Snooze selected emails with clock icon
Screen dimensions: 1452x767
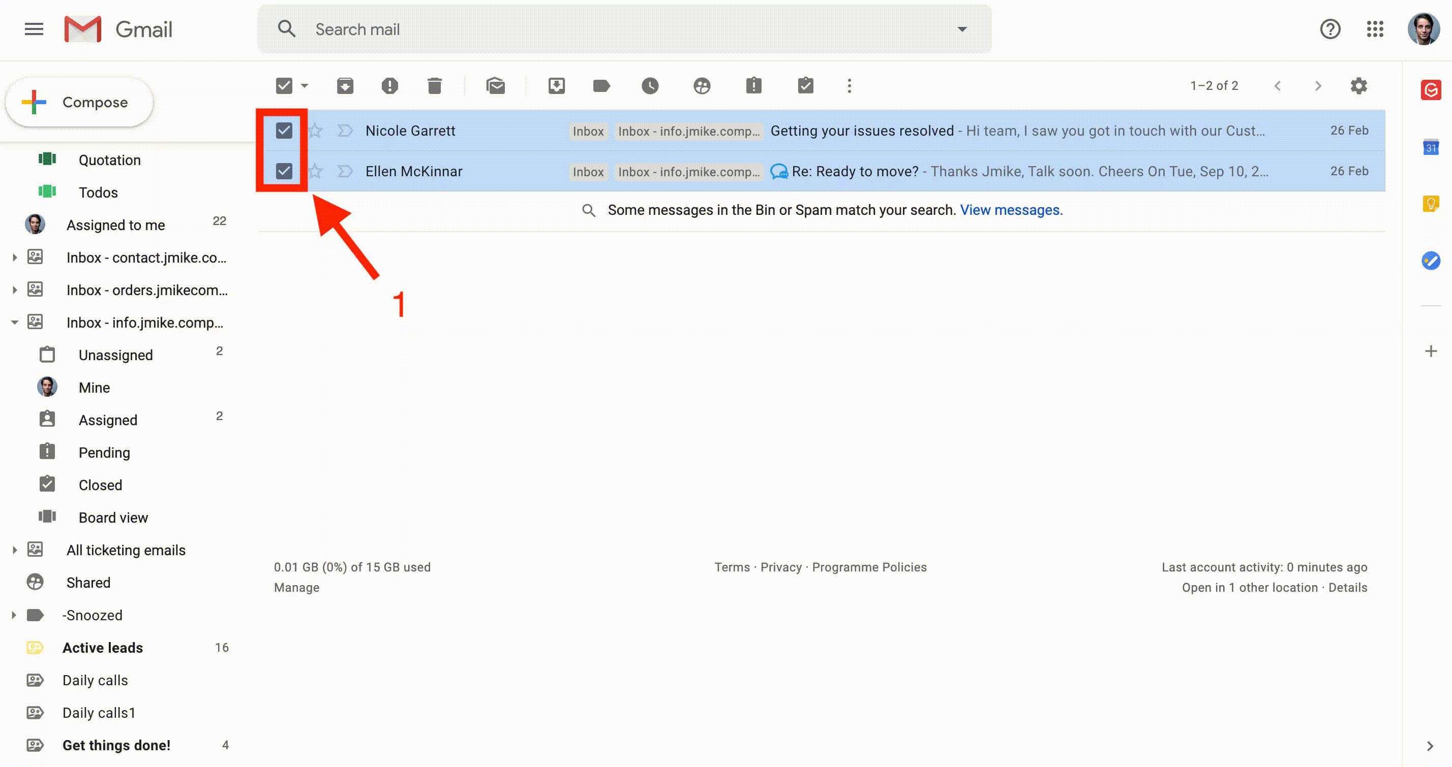pyautogui.click(x=650, y=86)
